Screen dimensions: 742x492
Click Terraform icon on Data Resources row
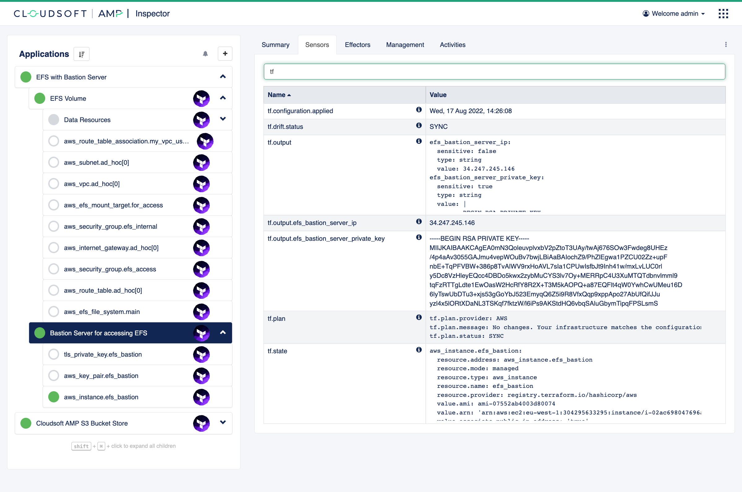point(201,120)
